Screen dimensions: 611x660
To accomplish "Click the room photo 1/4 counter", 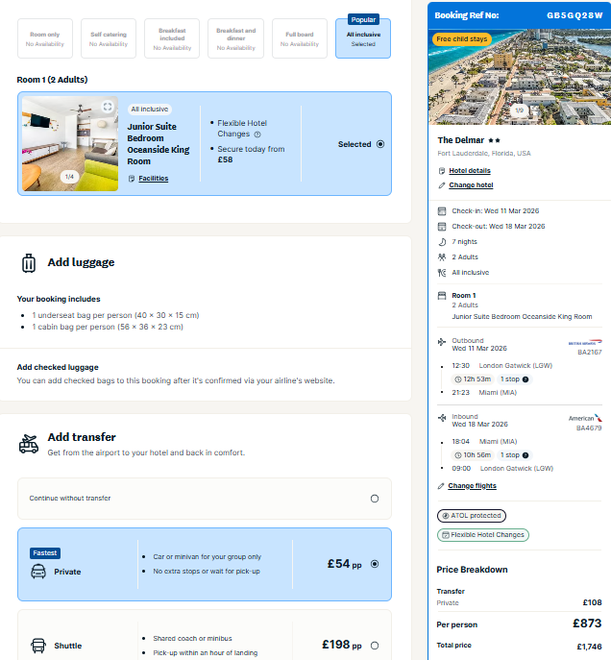I will [x=69, y=177].
